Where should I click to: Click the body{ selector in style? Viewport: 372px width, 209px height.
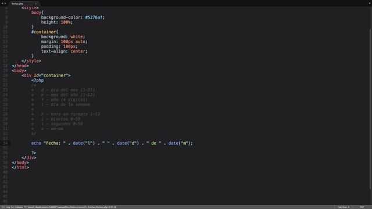pyautogui.click(x=37, y=13)
